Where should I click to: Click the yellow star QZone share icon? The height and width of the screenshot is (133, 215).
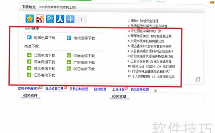(30, 19)
